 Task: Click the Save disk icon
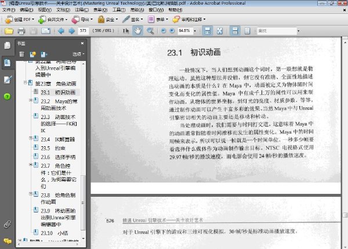[x=33, y=31]
